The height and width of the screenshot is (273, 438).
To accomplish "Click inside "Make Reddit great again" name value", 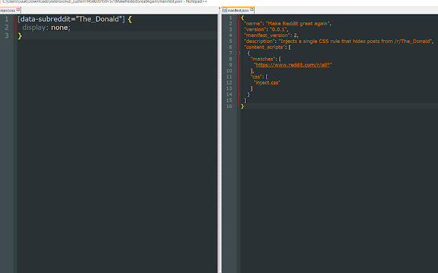I will 298,24.
